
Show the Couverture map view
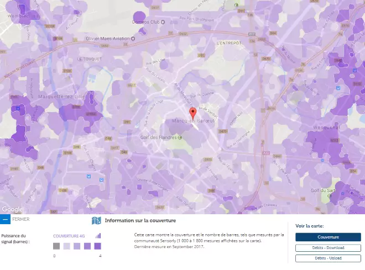pyautogui.click(x=328, y=237)
